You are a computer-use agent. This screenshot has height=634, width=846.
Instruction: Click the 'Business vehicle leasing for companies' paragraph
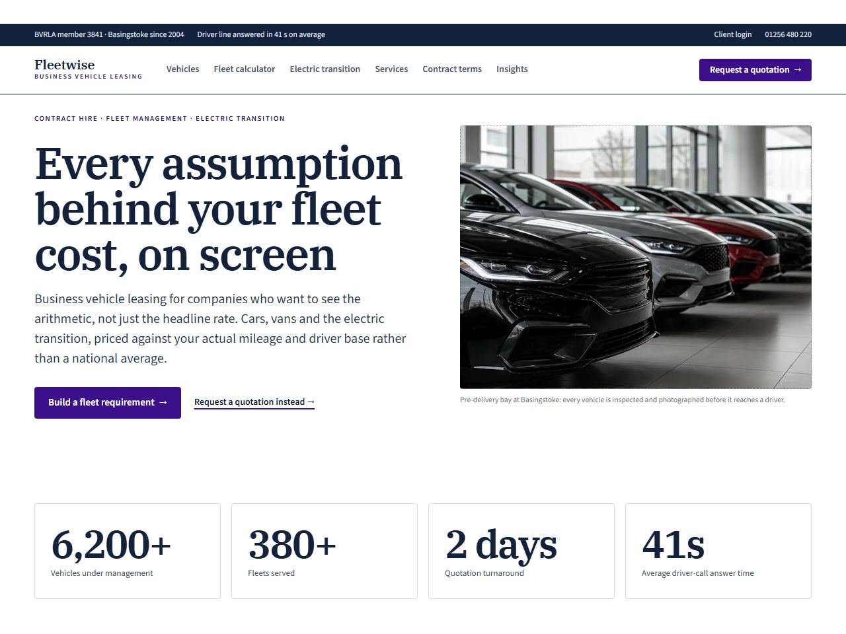click(221, 329)
